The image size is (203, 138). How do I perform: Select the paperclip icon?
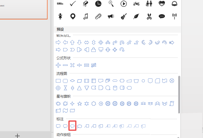98,17
